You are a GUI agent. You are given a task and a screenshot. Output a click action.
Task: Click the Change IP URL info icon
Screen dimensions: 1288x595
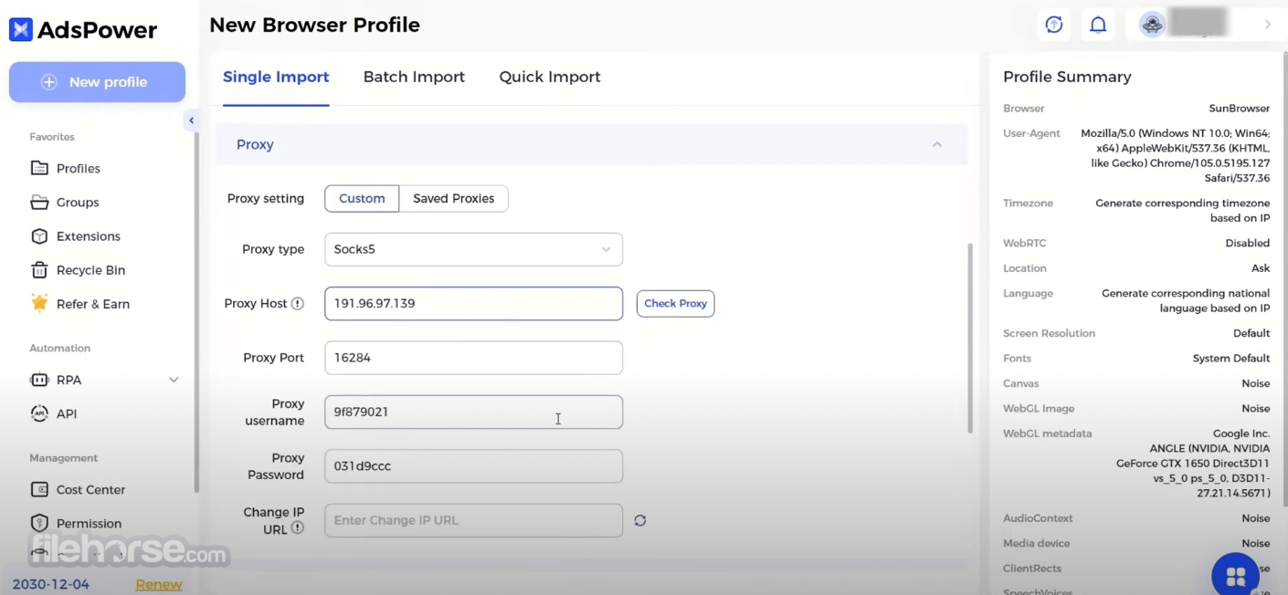coord(297,528)
